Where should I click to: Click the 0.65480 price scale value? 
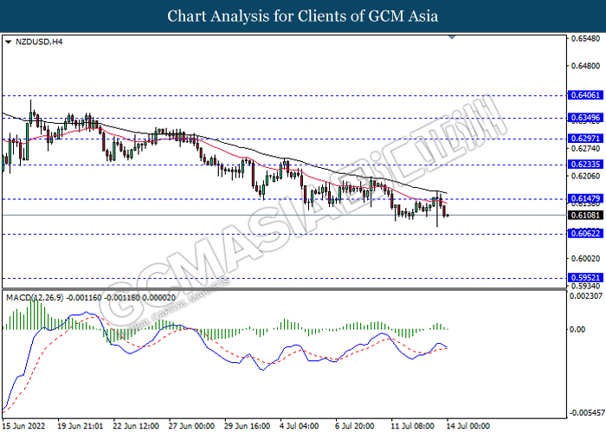point(585,39)
